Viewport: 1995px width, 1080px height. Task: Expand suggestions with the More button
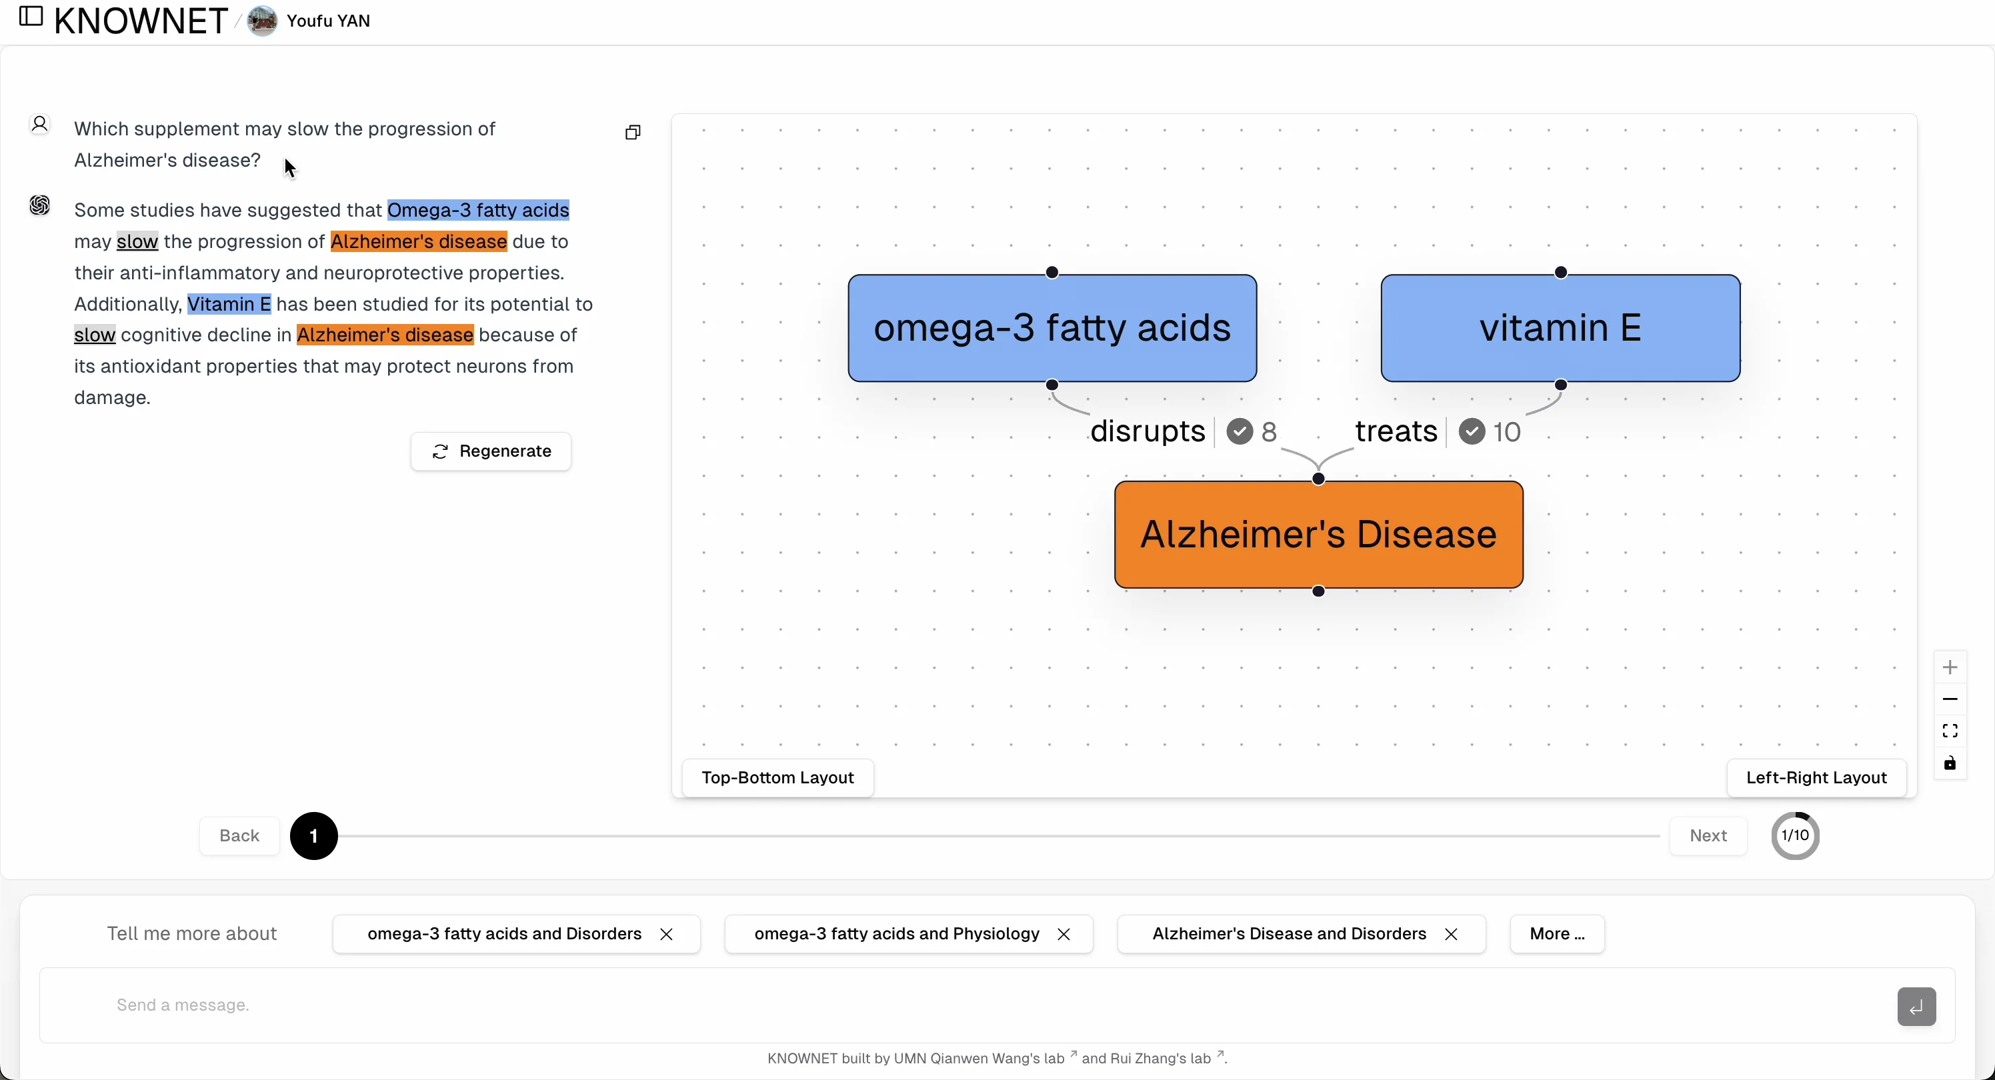[1557, 935]
